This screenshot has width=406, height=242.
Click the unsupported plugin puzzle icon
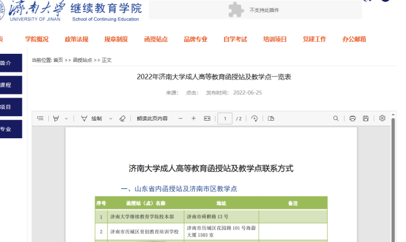coord(236,10)
